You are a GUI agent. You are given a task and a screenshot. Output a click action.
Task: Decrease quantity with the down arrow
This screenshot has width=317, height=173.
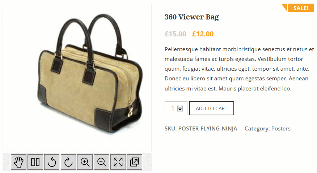[180, 110]
